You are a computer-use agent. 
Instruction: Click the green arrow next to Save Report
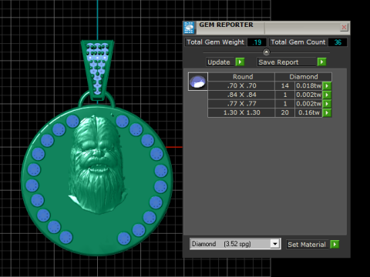[321, 62]
